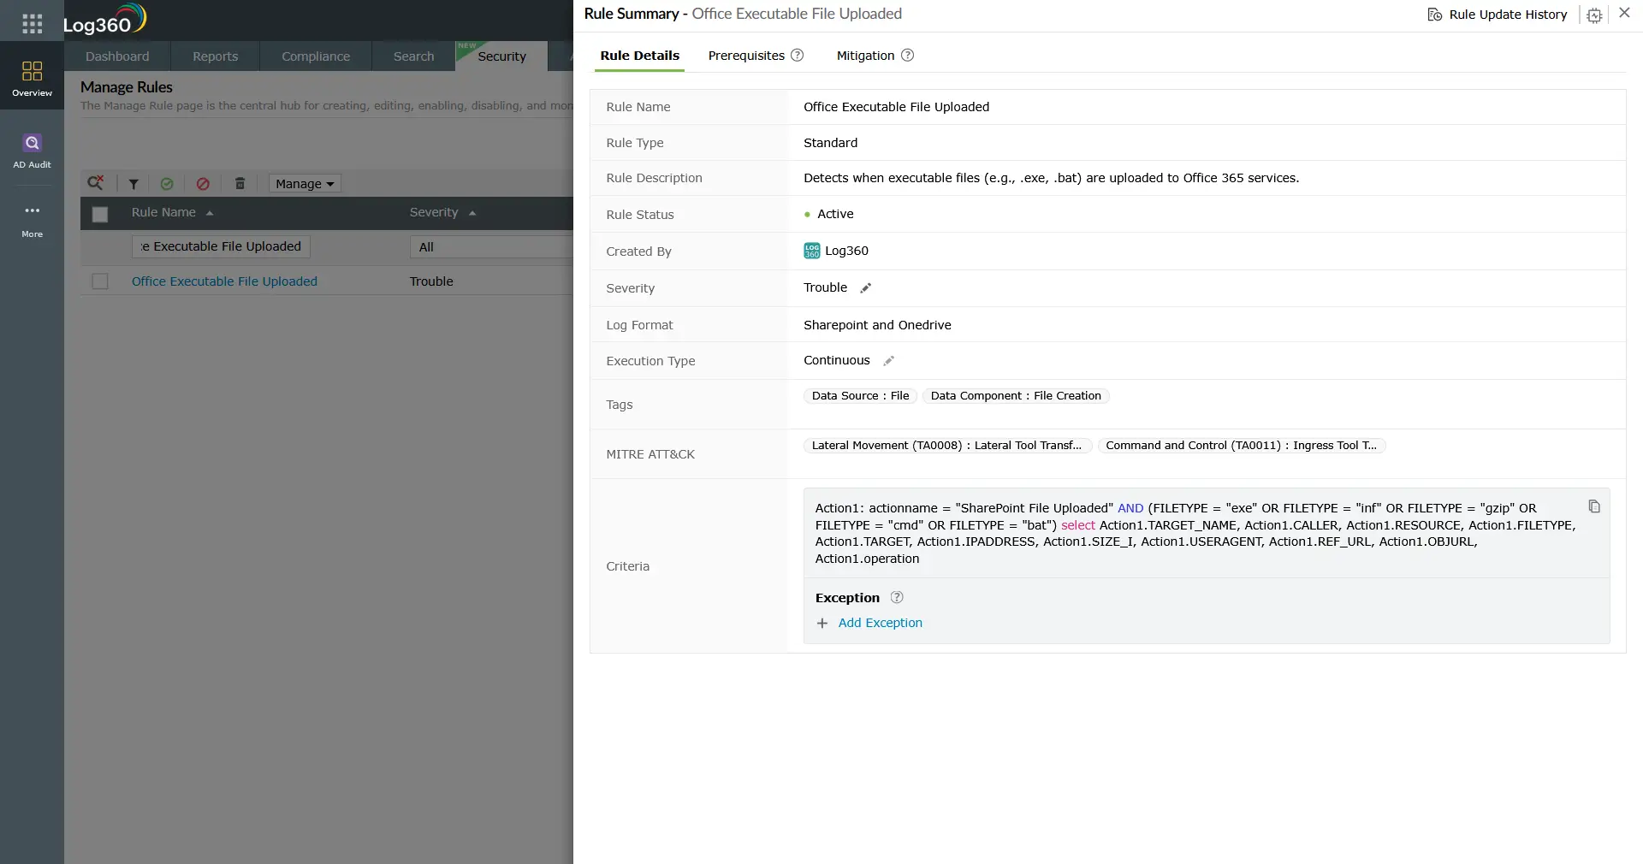
Task: Click the Active rule status value
Action: pyautogui.click(x=835, y=214)
